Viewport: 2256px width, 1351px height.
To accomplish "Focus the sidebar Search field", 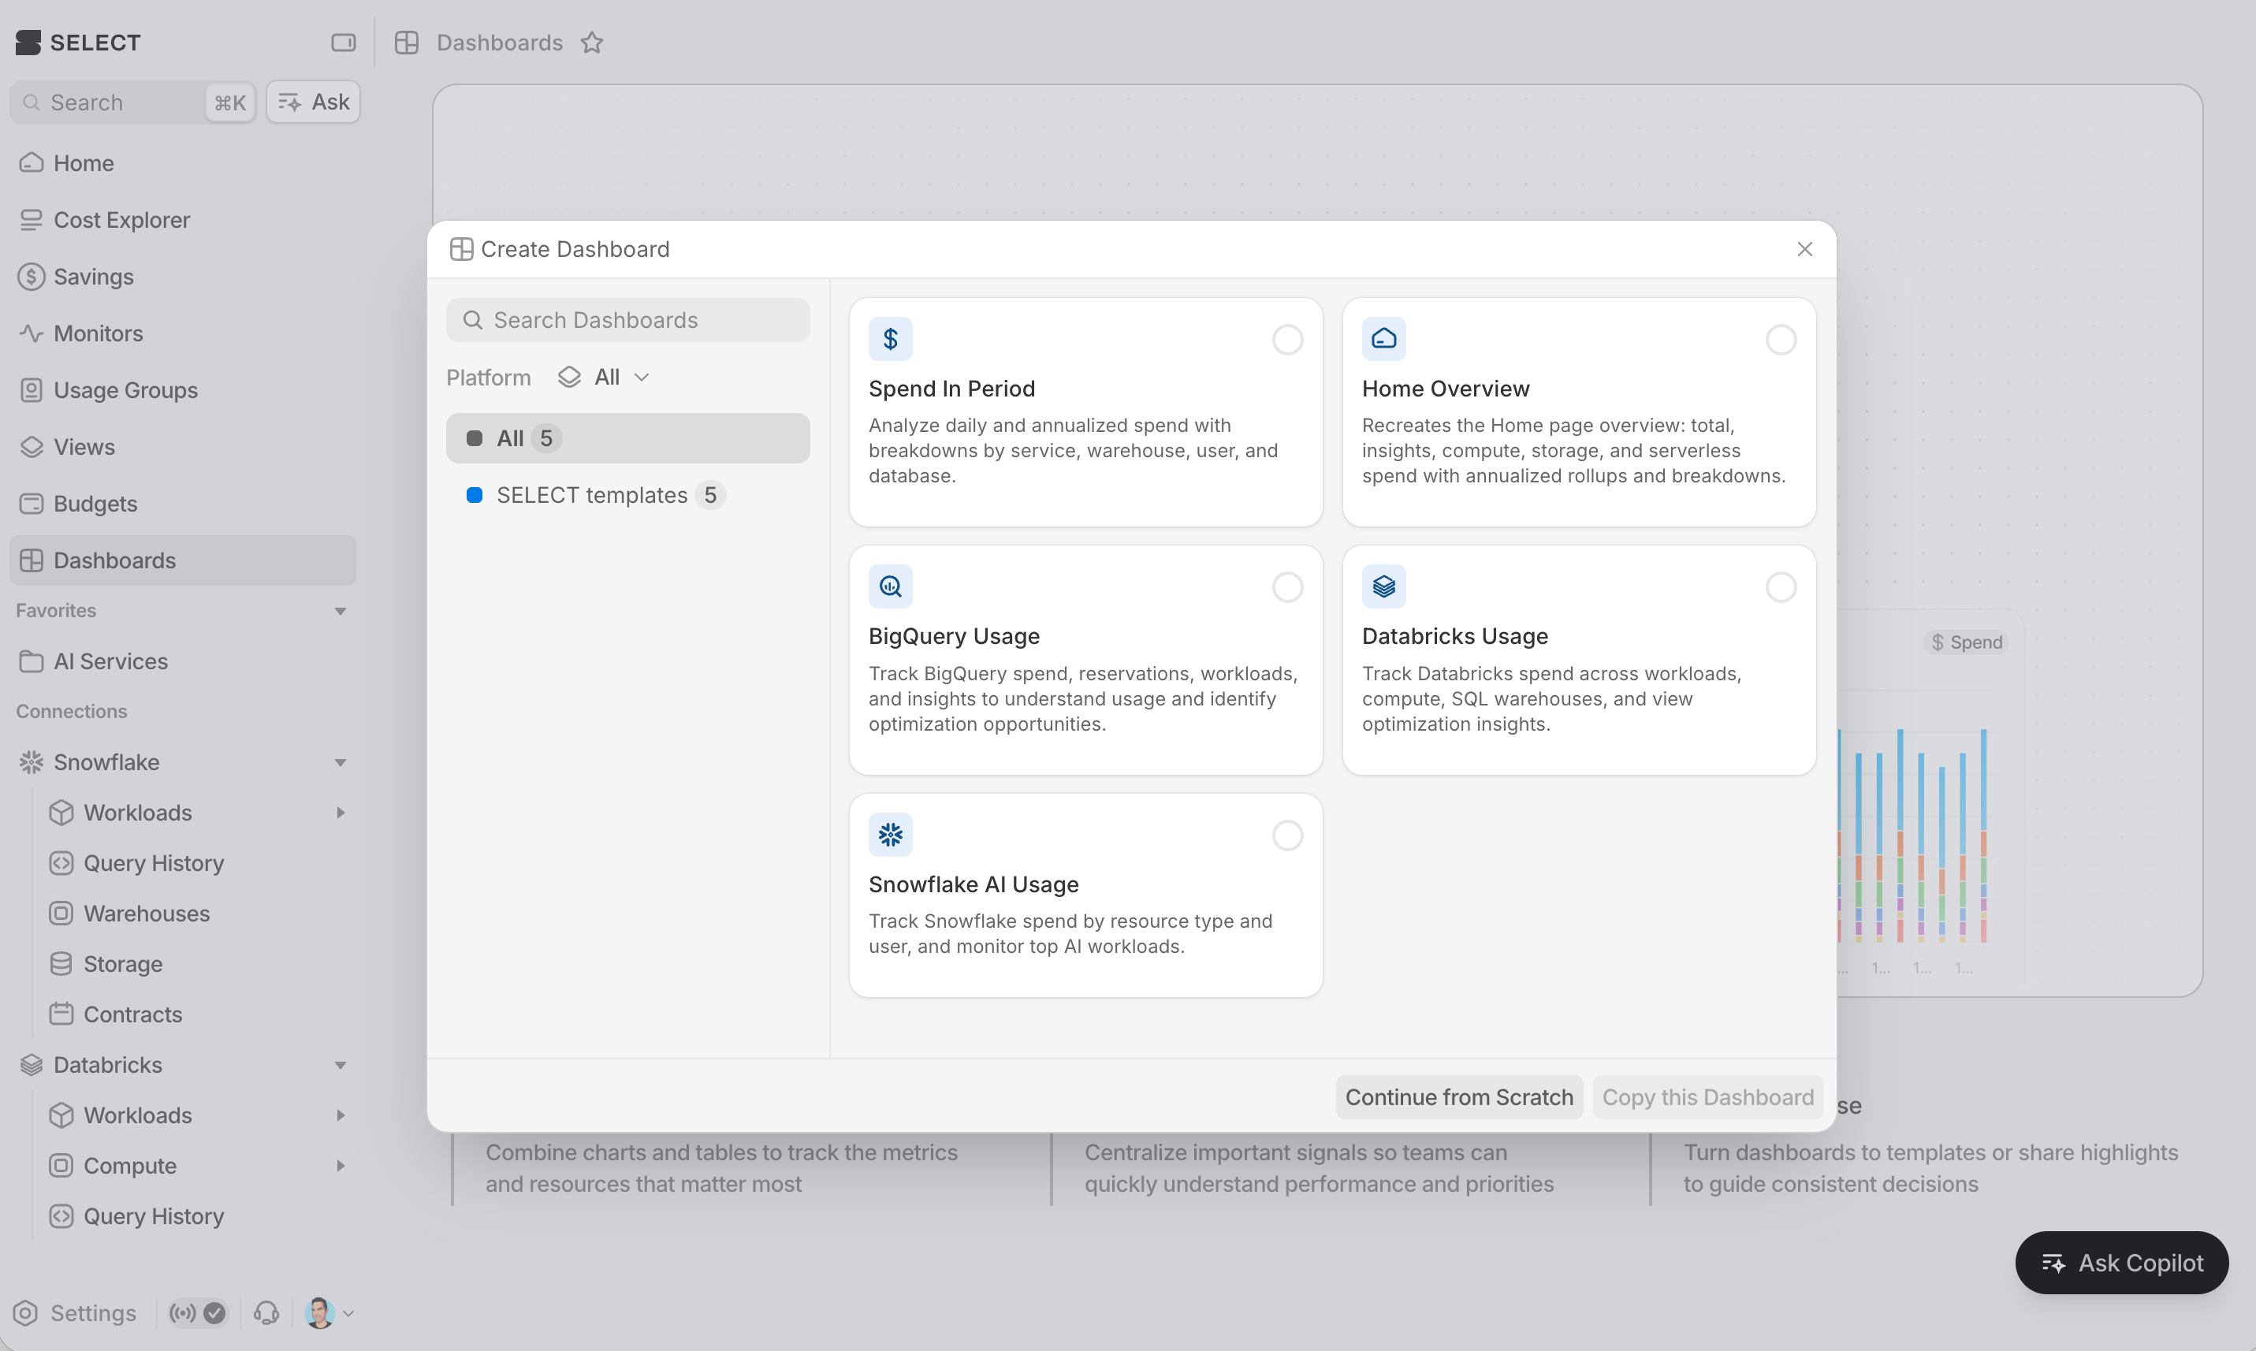I will pyautogui.click(x=132, y=102).
